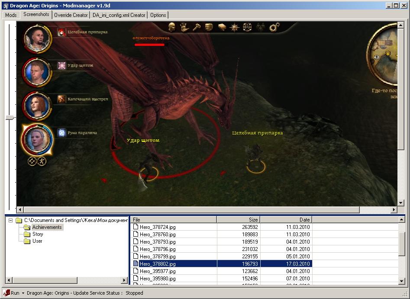Select Hero_378724.jpg in file list
This screenshot has width=410, height=299.
(158, 227)
